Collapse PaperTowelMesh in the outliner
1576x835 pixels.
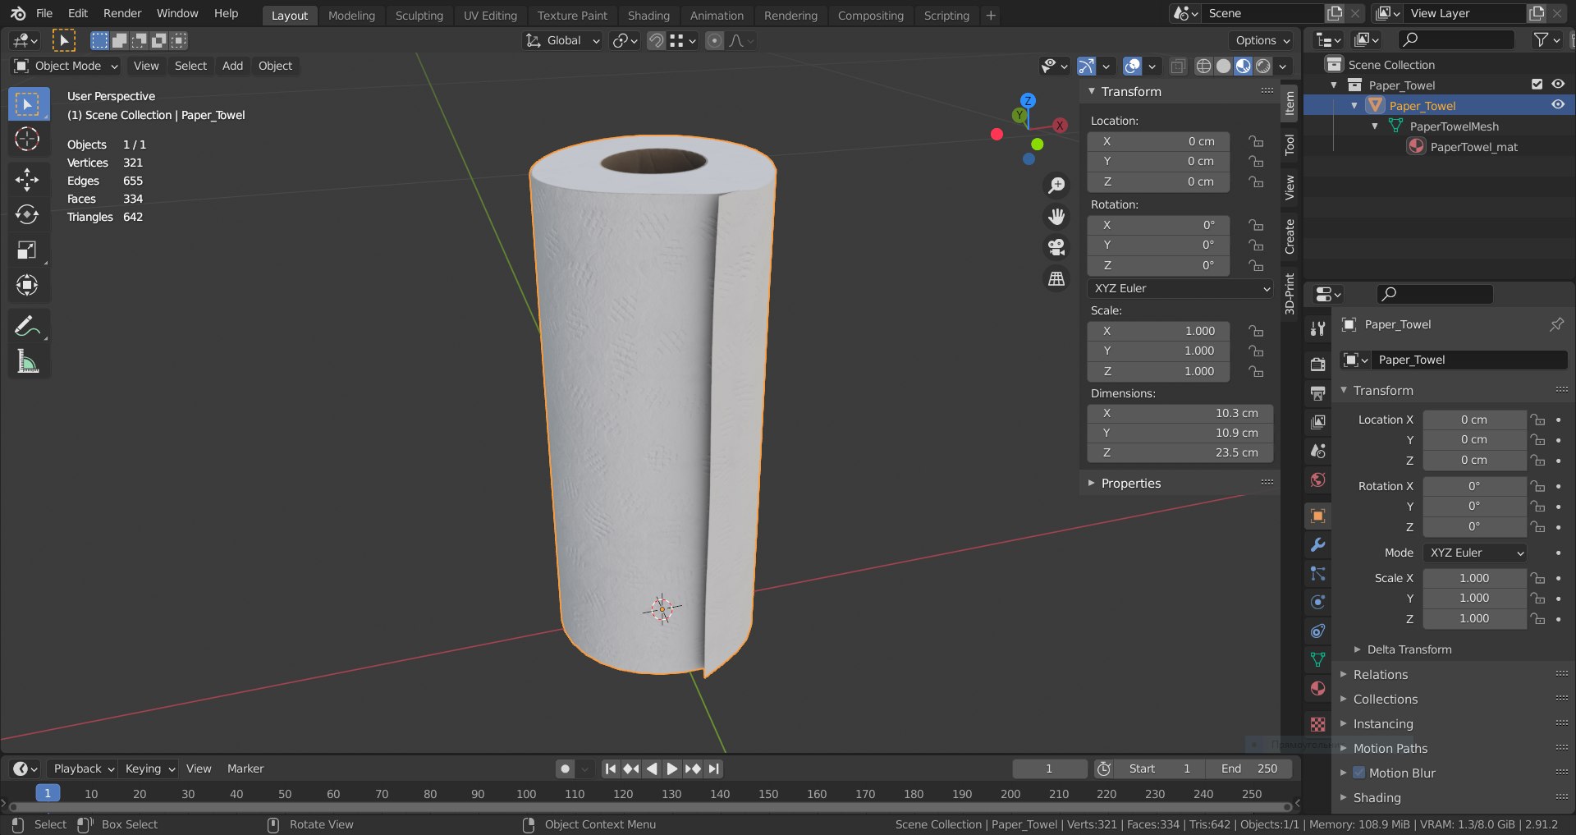tap(1375, 126)
